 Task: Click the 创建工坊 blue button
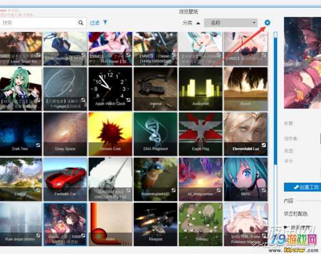pos(302,187)
